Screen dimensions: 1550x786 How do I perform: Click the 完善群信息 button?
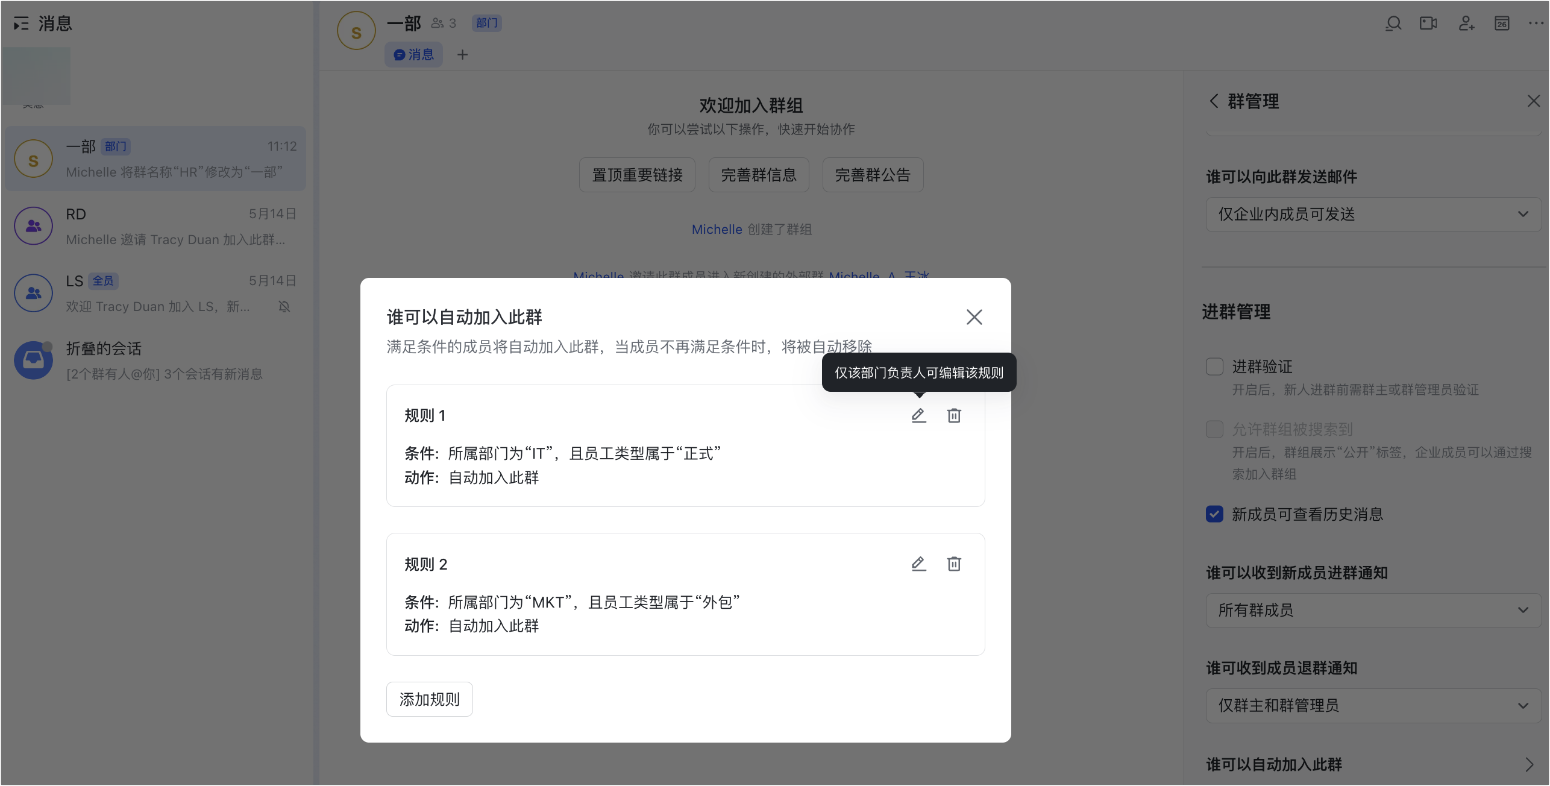point(759,175)
